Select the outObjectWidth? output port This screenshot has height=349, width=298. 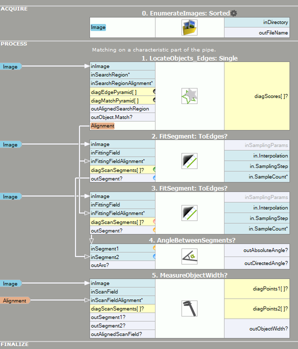[x=257, y=328]
